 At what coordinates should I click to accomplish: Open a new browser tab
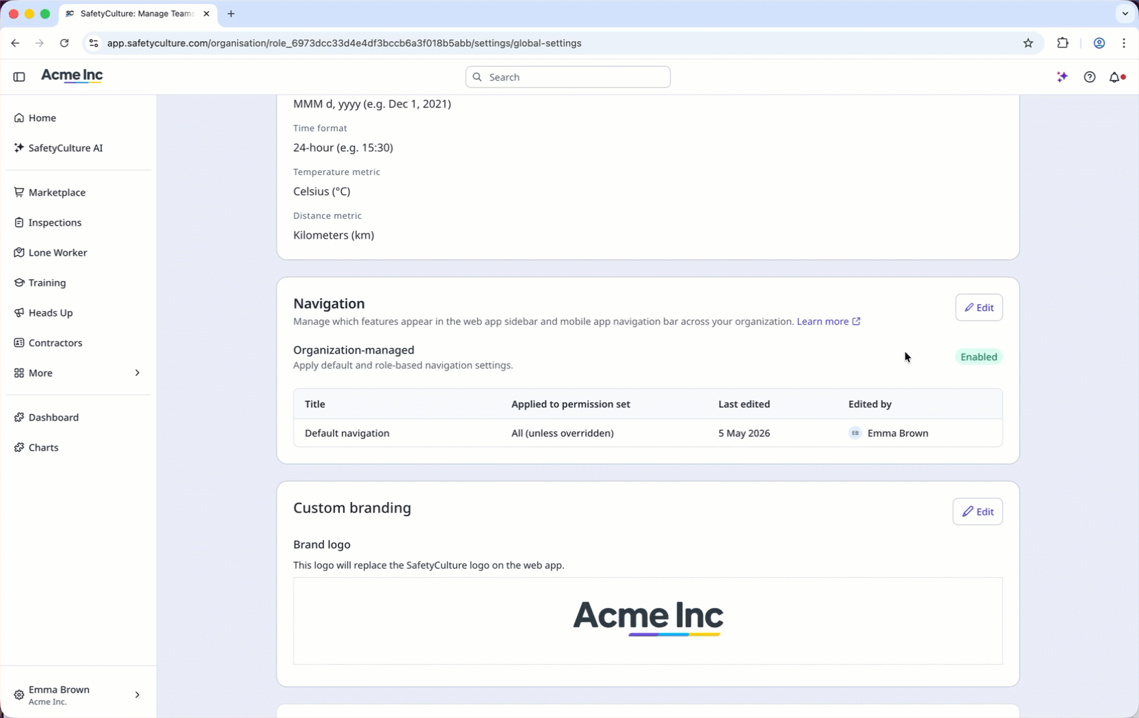coord(231,14)
